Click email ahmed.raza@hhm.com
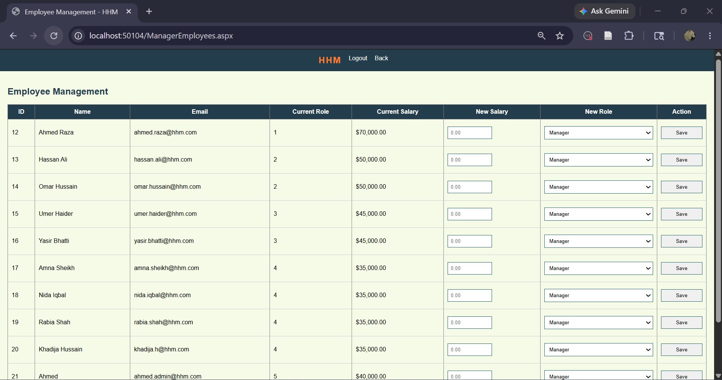 [x=165, y=132]
